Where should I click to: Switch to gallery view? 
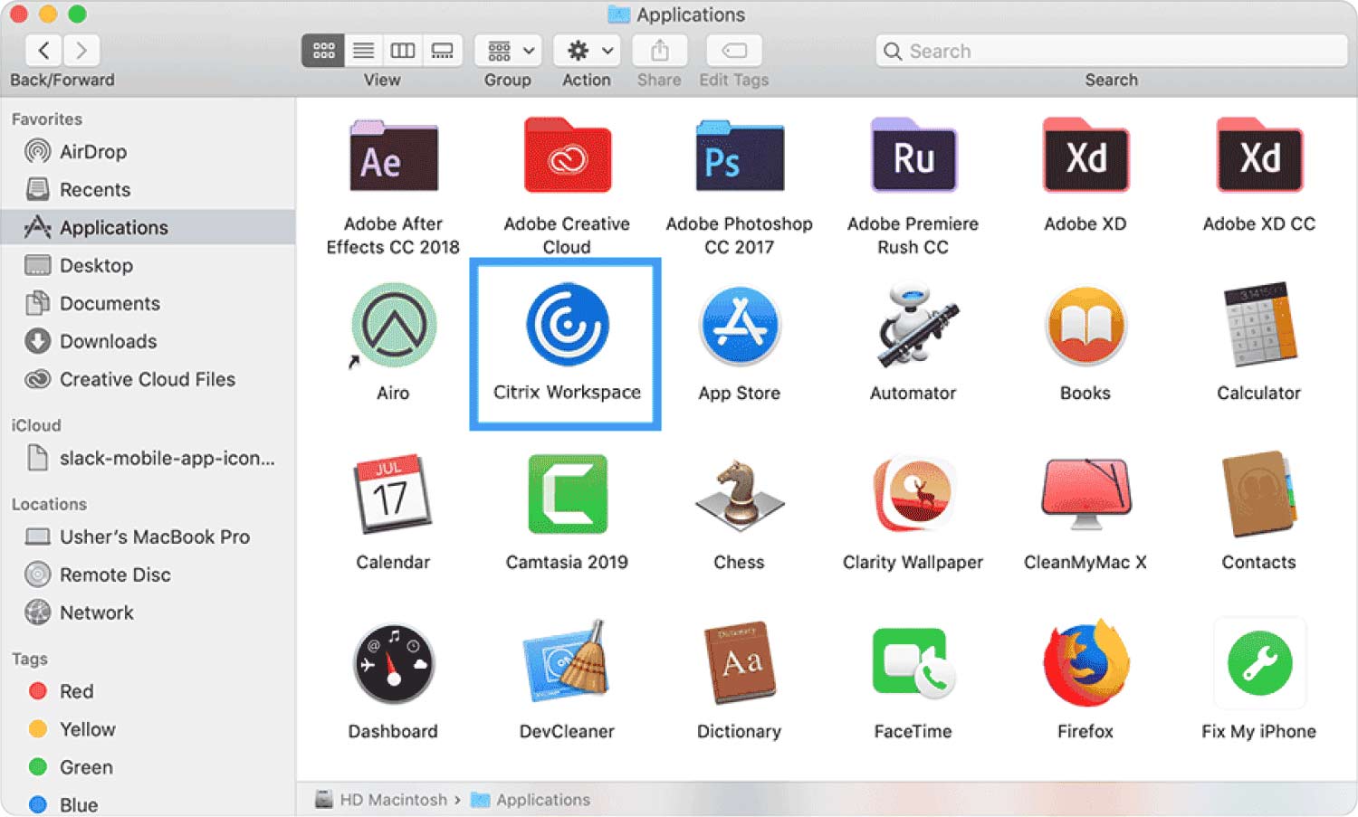442,51
